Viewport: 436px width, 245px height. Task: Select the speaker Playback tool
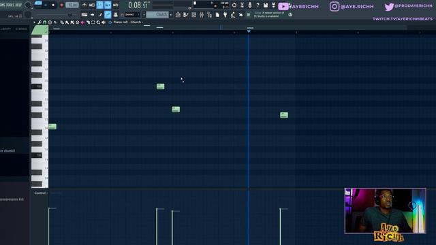(104, 22)
